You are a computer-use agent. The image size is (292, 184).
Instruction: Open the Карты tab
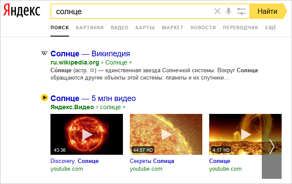(145, 28)
